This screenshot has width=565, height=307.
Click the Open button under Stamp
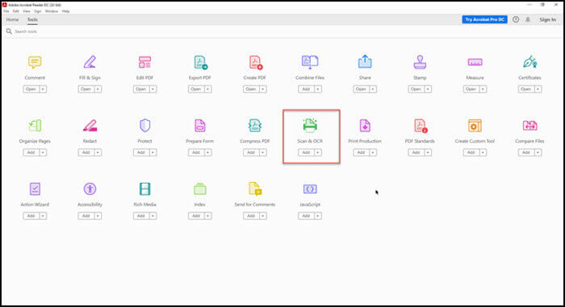[416, 89]
